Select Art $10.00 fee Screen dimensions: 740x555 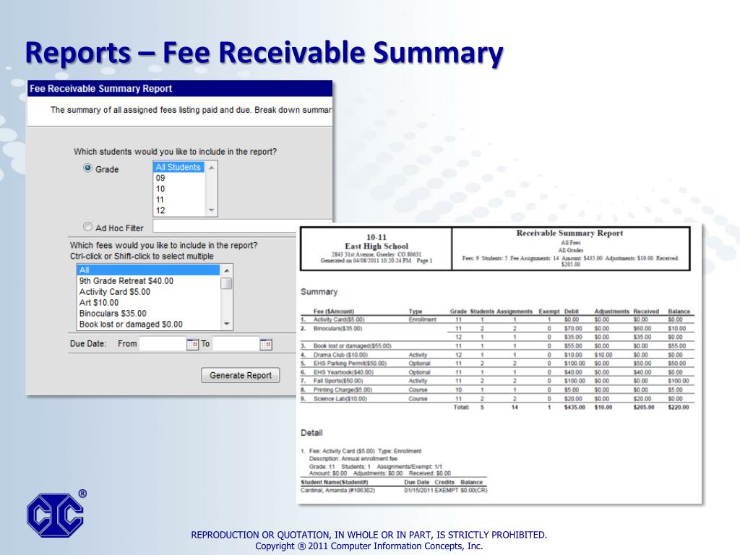pos(148,303)
